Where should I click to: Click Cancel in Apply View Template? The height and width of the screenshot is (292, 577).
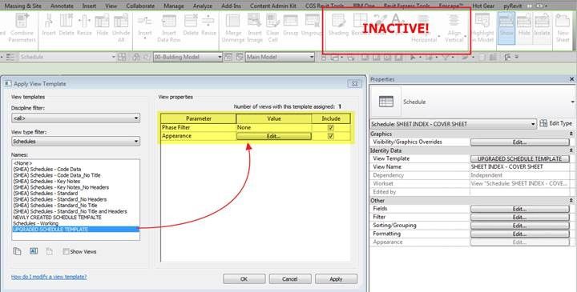290,278
